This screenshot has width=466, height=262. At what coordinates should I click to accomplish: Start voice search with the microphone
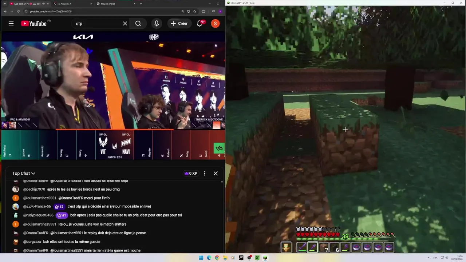pos(157,23)
